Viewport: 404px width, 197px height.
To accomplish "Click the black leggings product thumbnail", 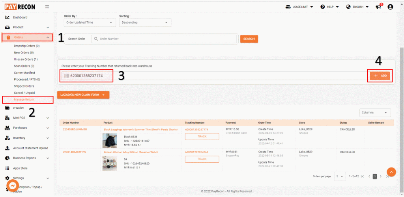I will point(110,141).
